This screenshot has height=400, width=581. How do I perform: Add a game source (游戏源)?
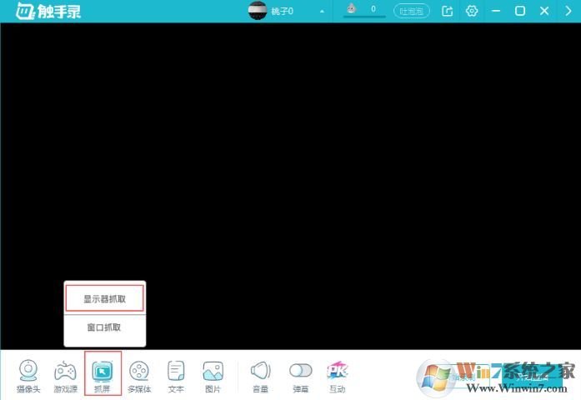[65, 375]
